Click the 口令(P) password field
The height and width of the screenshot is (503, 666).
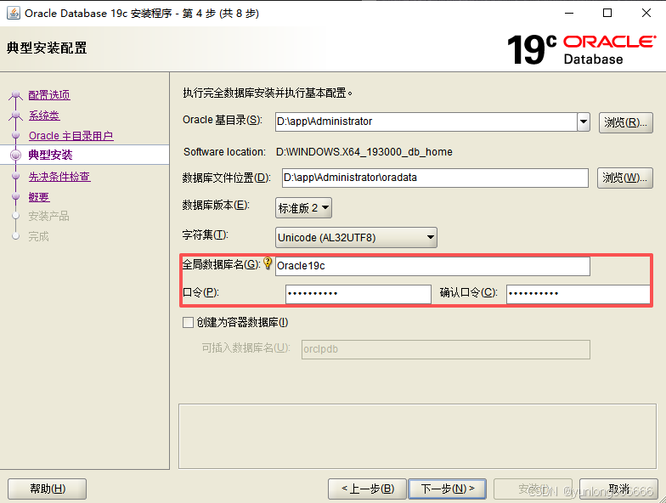pos(358,294)
